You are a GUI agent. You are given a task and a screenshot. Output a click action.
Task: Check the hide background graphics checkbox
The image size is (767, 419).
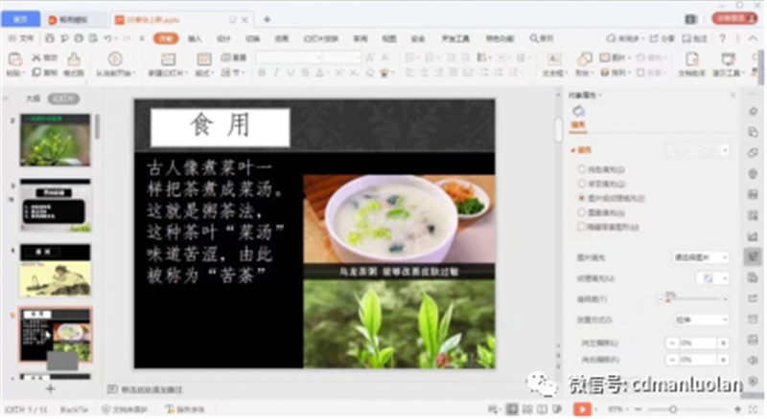point(581,228)
